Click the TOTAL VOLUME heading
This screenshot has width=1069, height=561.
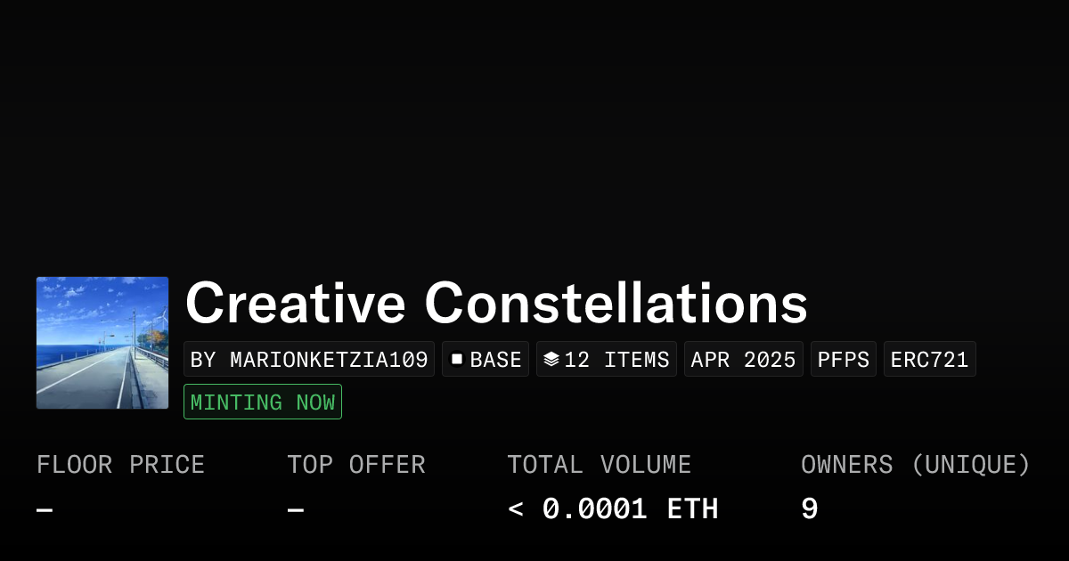point(599,464)
